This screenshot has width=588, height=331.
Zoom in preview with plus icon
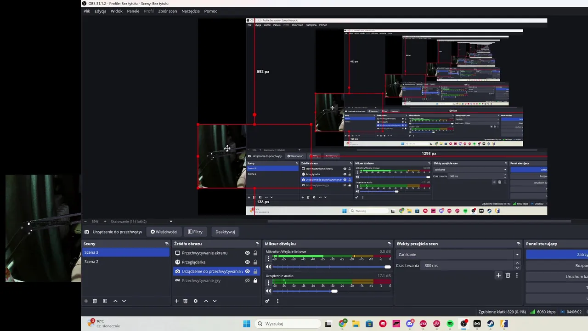pyautogui.click(x=105, y=222)
